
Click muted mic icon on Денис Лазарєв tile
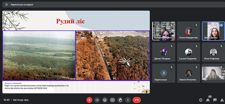[x=171, y=46]
